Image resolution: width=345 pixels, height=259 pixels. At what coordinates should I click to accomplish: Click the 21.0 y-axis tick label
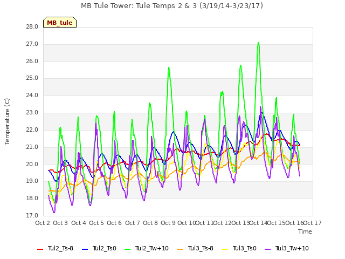32,147
